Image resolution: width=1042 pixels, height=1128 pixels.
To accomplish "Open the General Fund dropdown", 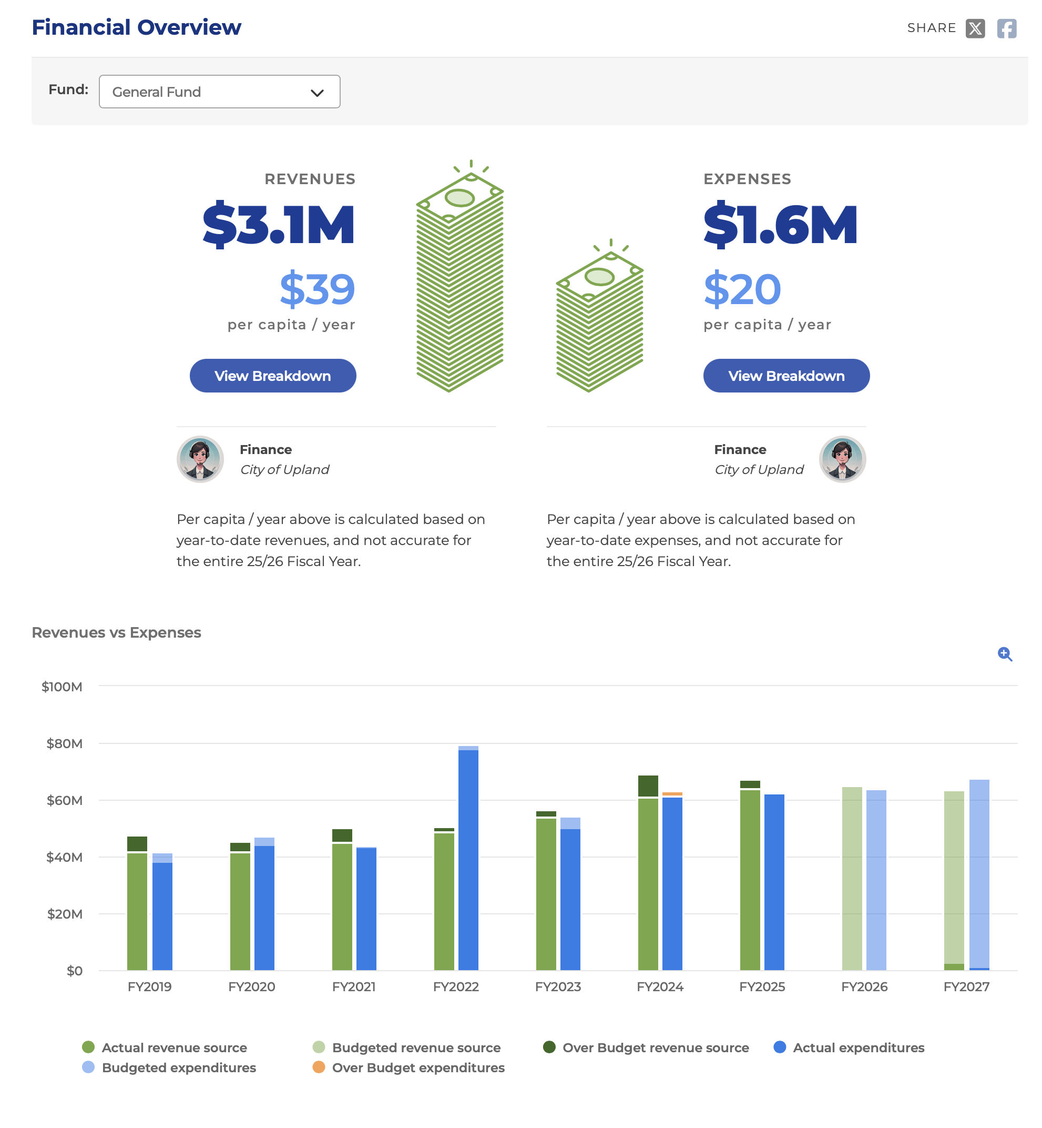I will pyautogui.click(x=219, y=92).
